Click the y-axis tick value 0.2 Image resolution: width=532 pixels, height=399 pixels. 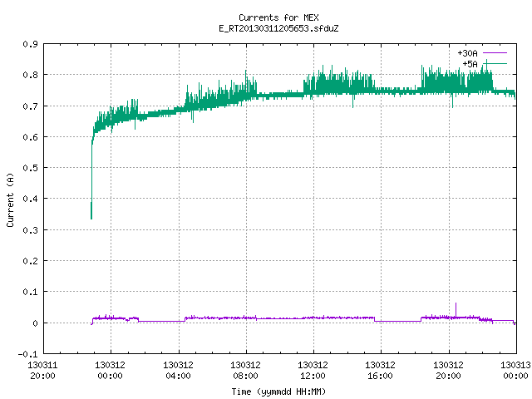[30, 261]
